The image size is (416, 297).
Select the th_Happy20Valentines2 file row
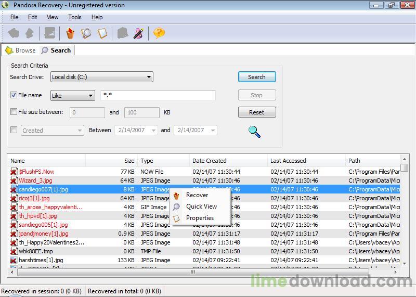coord(204,242)
